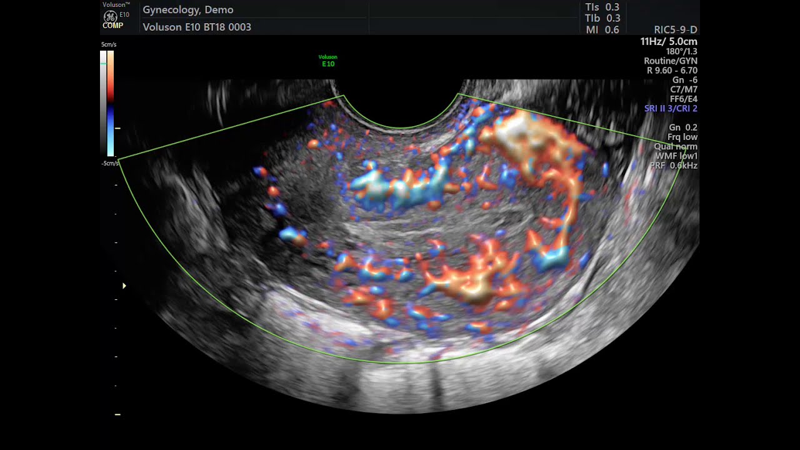
Task: Click the 'C7/M7' parameter
Action: [684, 89]
